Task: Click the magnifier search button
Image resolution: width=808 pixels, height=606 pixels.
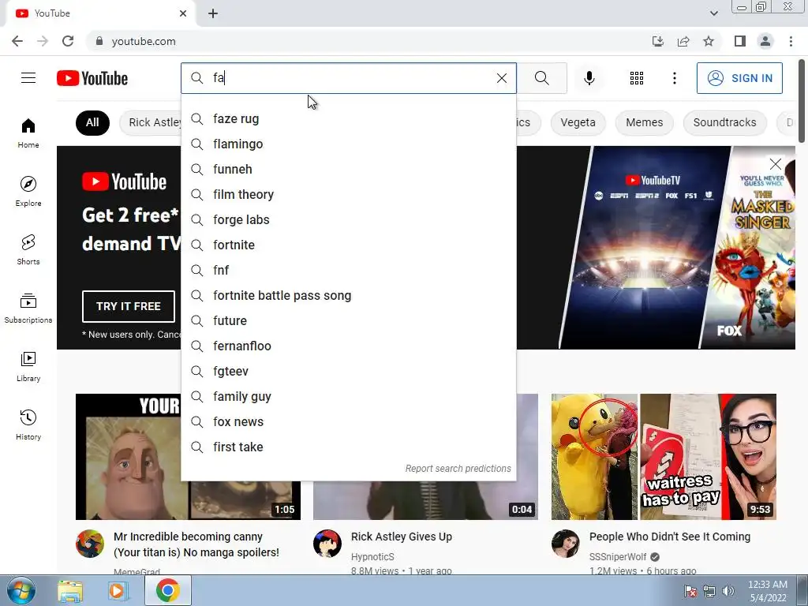Action: tap(541, 78)
